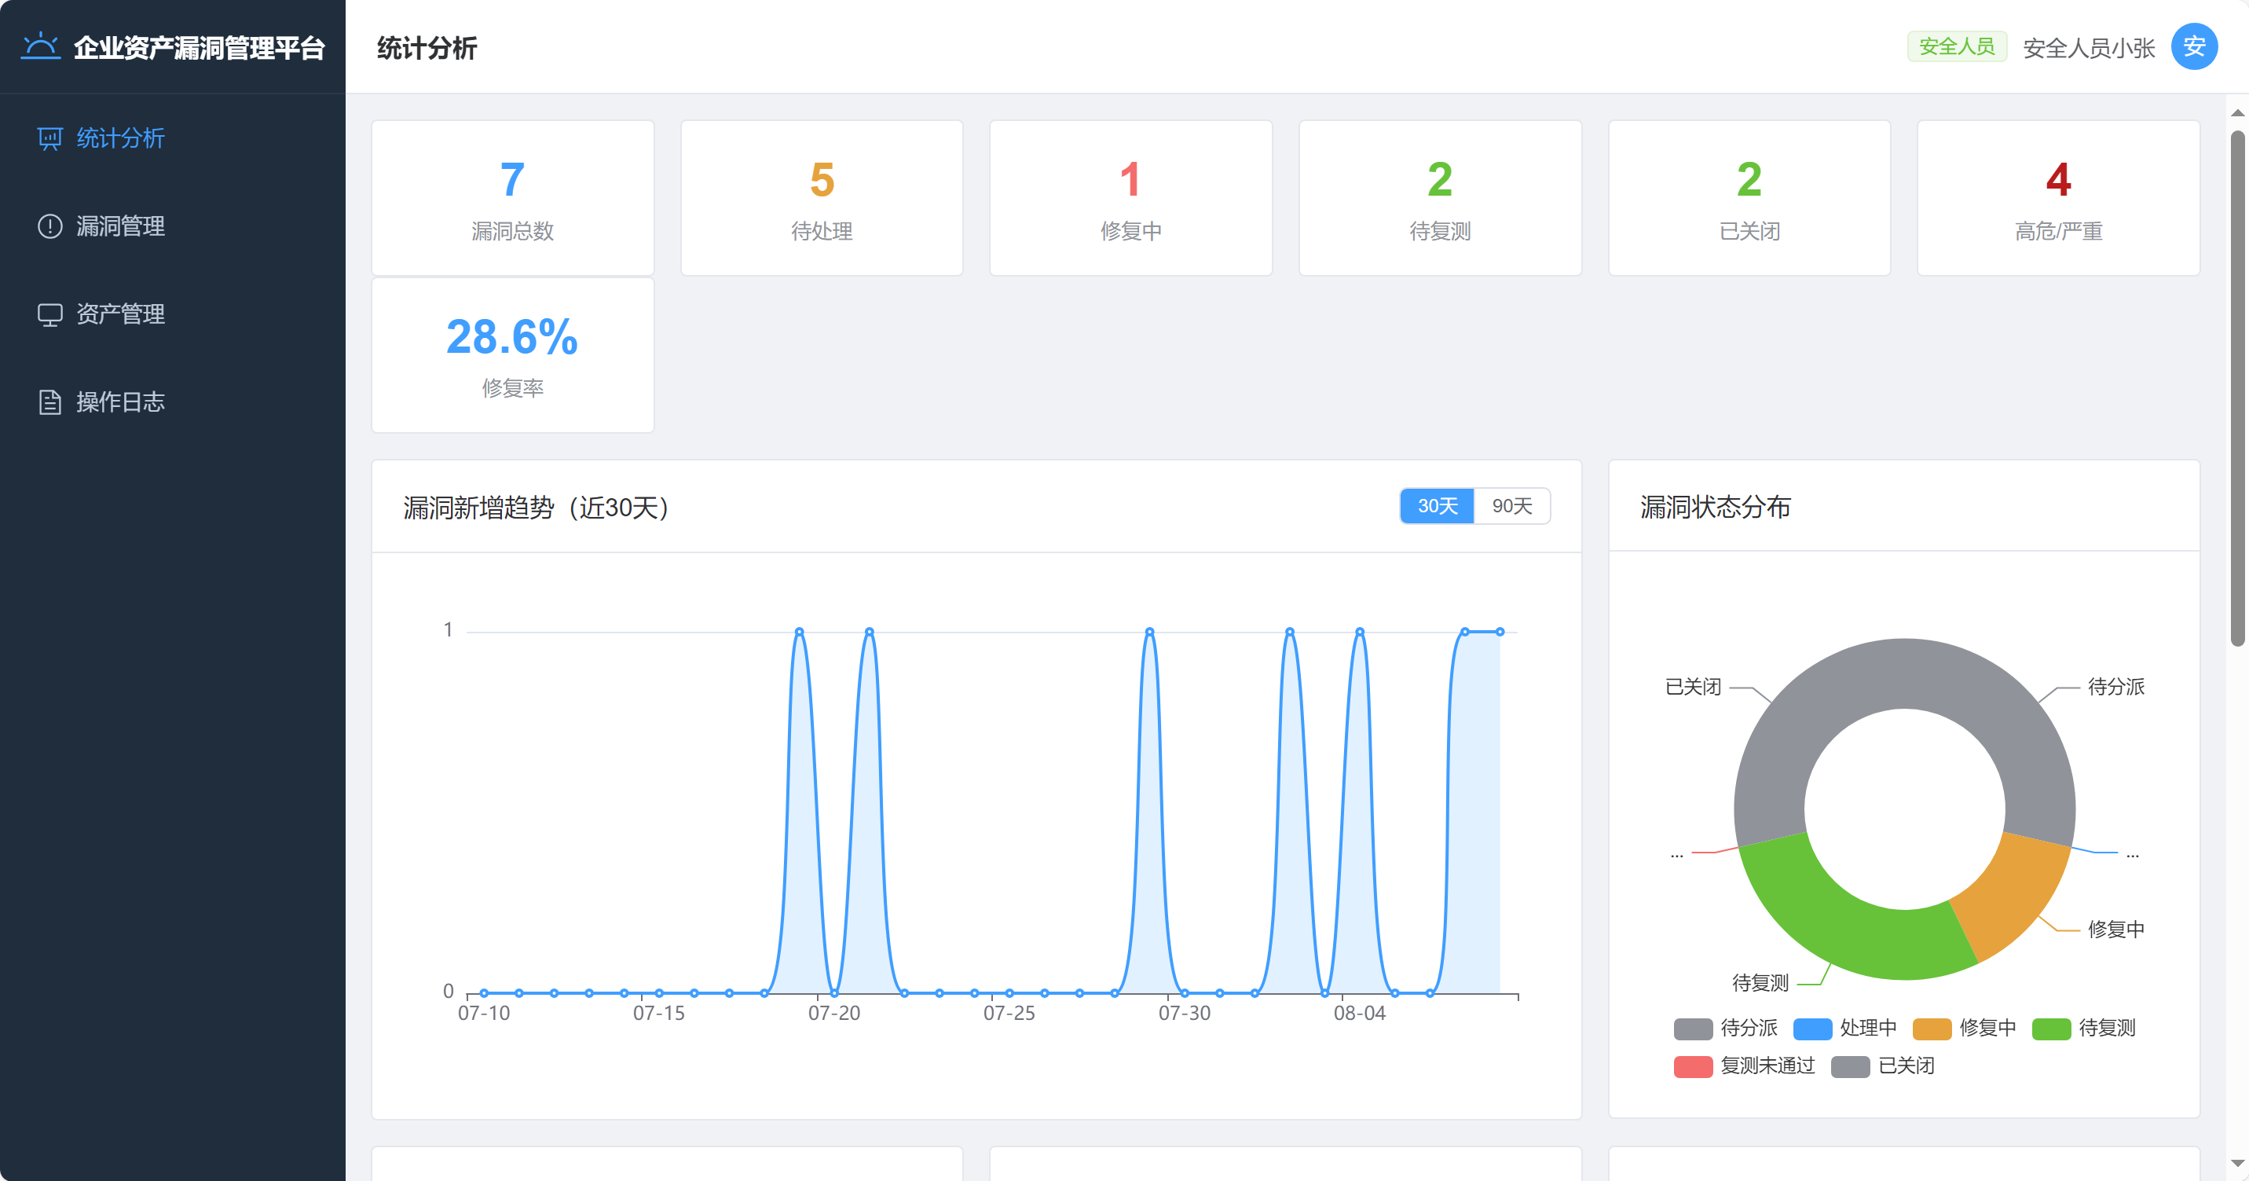Image resolution: width=2249 pixels, height=1181 pixels.
Task: Click the 已关闭 label beside donut chart
Action: tap(1693, 687)
